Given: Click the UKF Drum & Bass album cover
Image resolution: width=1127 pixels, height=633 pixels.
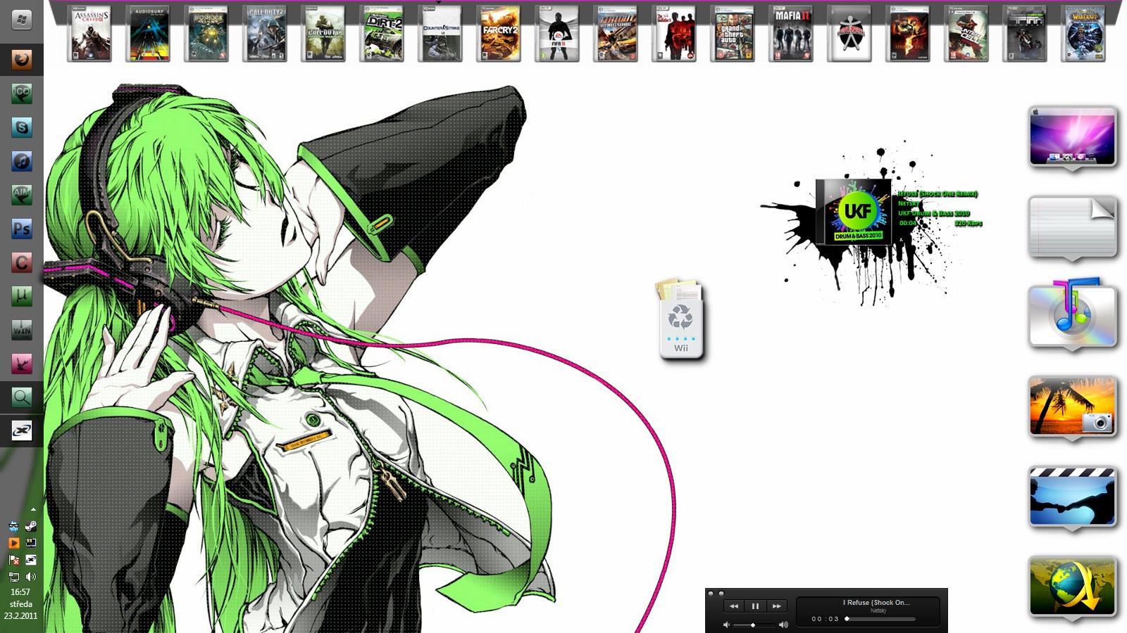Looking at the screenshot, I should [853, 211].
